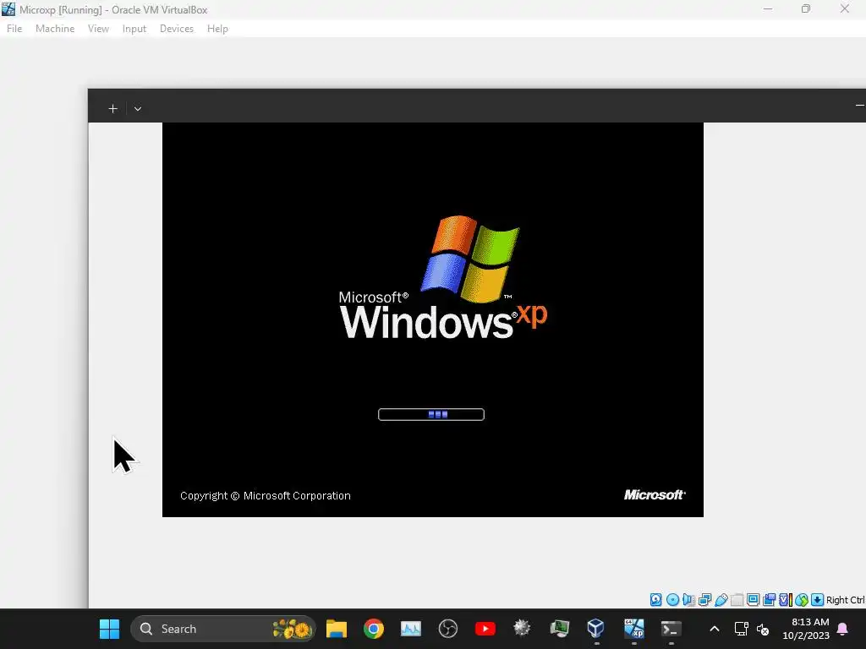The image size is (866, 649).
Task: Open the Machine menu
Action: tap(55, 29)
